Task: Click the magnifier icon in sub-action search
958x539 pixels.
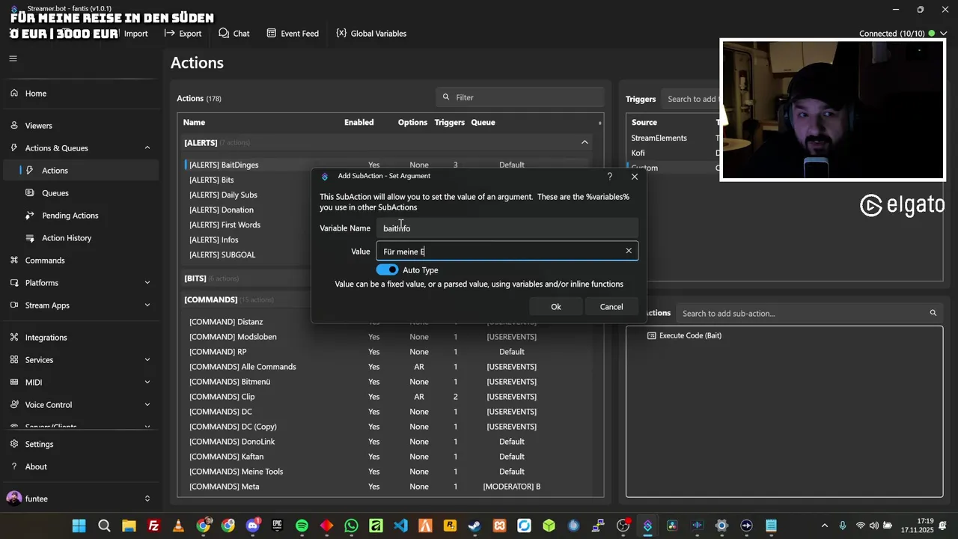Action: [933, 313]
